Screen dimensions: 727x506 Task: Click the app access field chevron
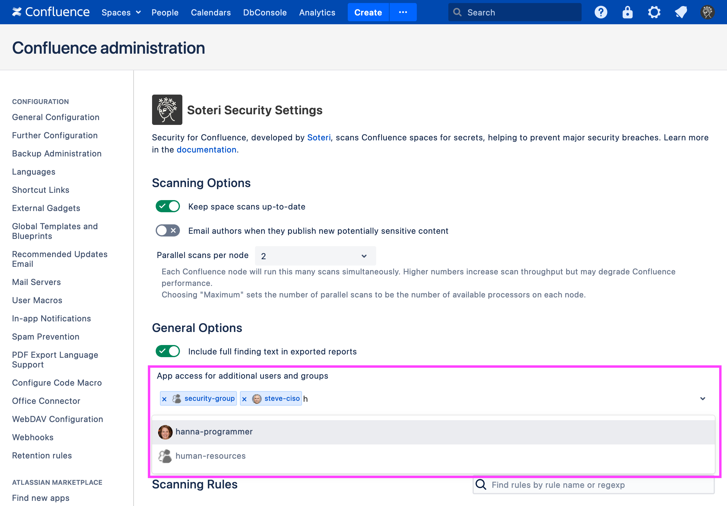coord(702,398)
